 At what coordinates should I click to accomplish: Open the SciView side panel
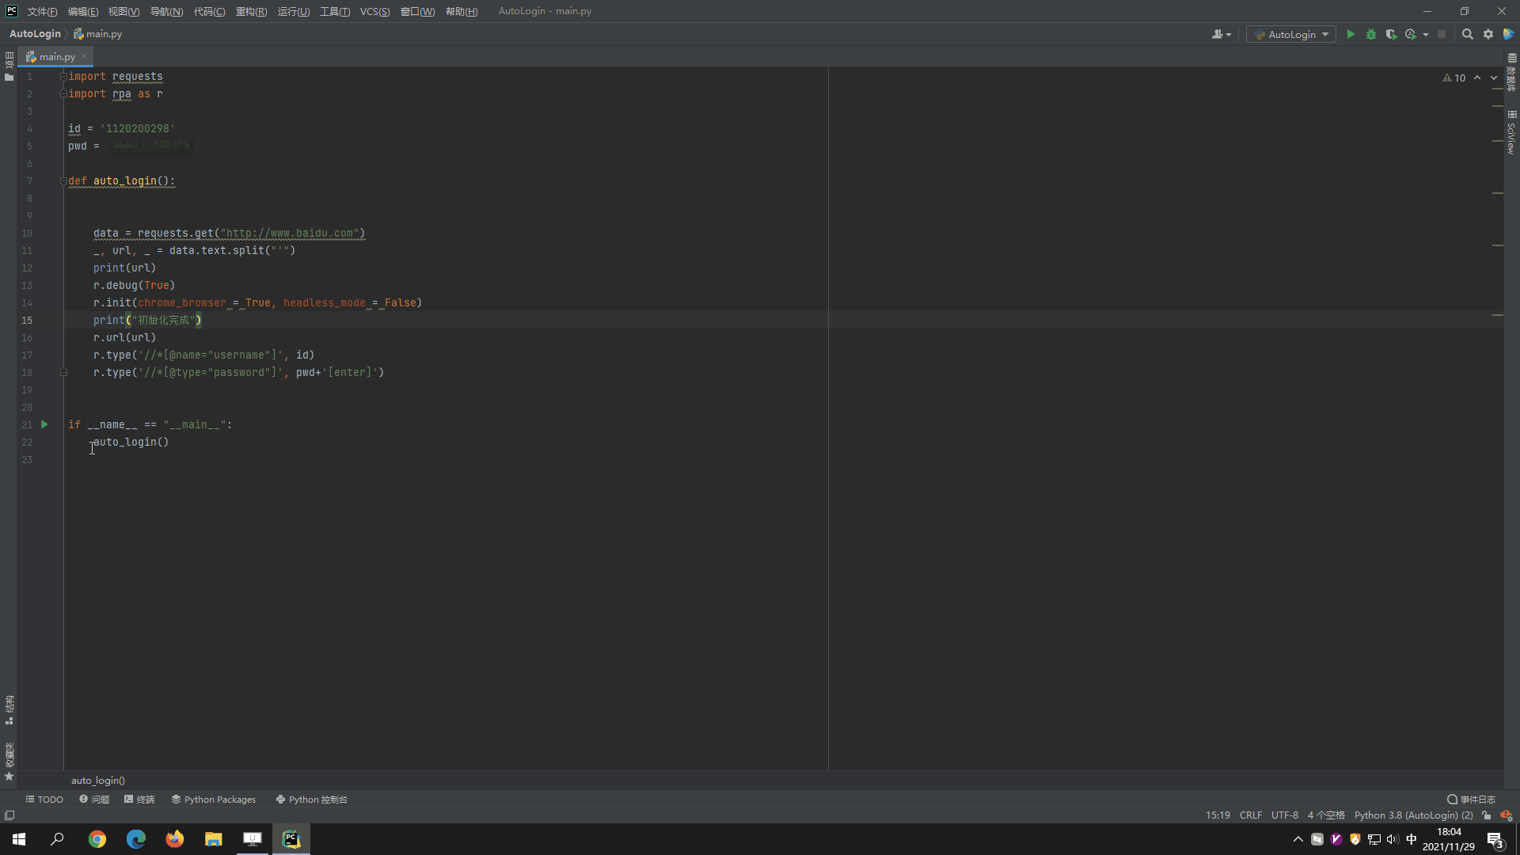pyautogui.click(x=1511, y=133)
